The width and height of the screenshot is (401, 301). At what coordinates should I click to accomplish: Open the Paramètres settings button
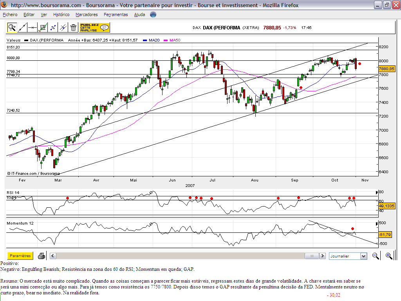pyautogui.click(x=20, y=256)
